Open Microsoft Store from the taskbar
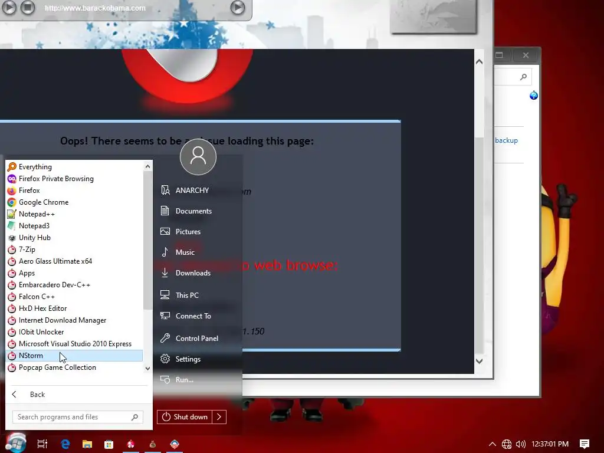Viewport: 604px width, 453px height. (x=109, y=444)
